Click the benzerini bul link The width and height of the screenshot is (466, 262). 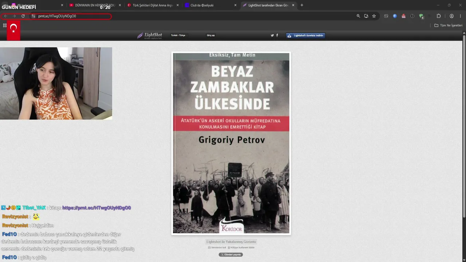217,247
